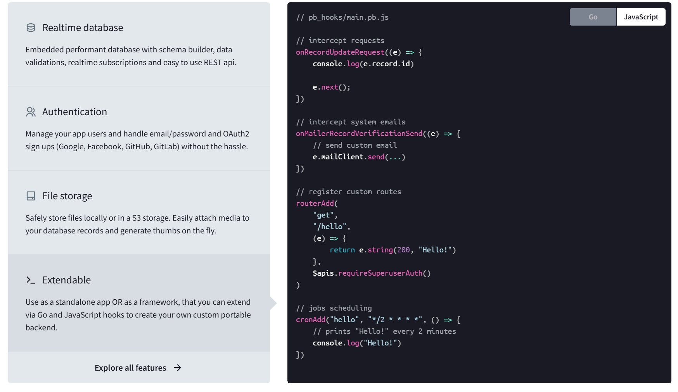The image size is (678, 392).
Task: Click the Go and JavaScript hooks description text
Action: point(138,314)
